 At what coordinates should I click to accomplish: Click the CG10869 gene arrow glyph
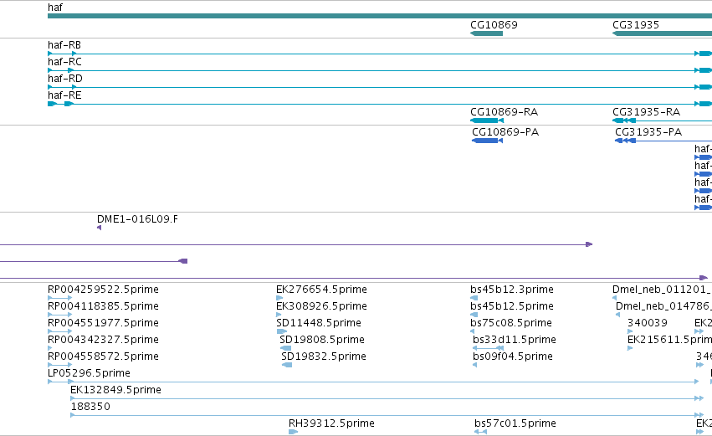pos(486,33)
